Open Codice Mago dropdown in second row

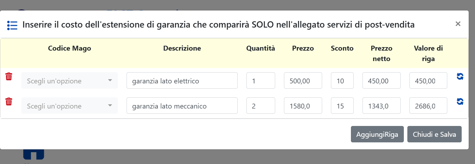tap(69, 106)
